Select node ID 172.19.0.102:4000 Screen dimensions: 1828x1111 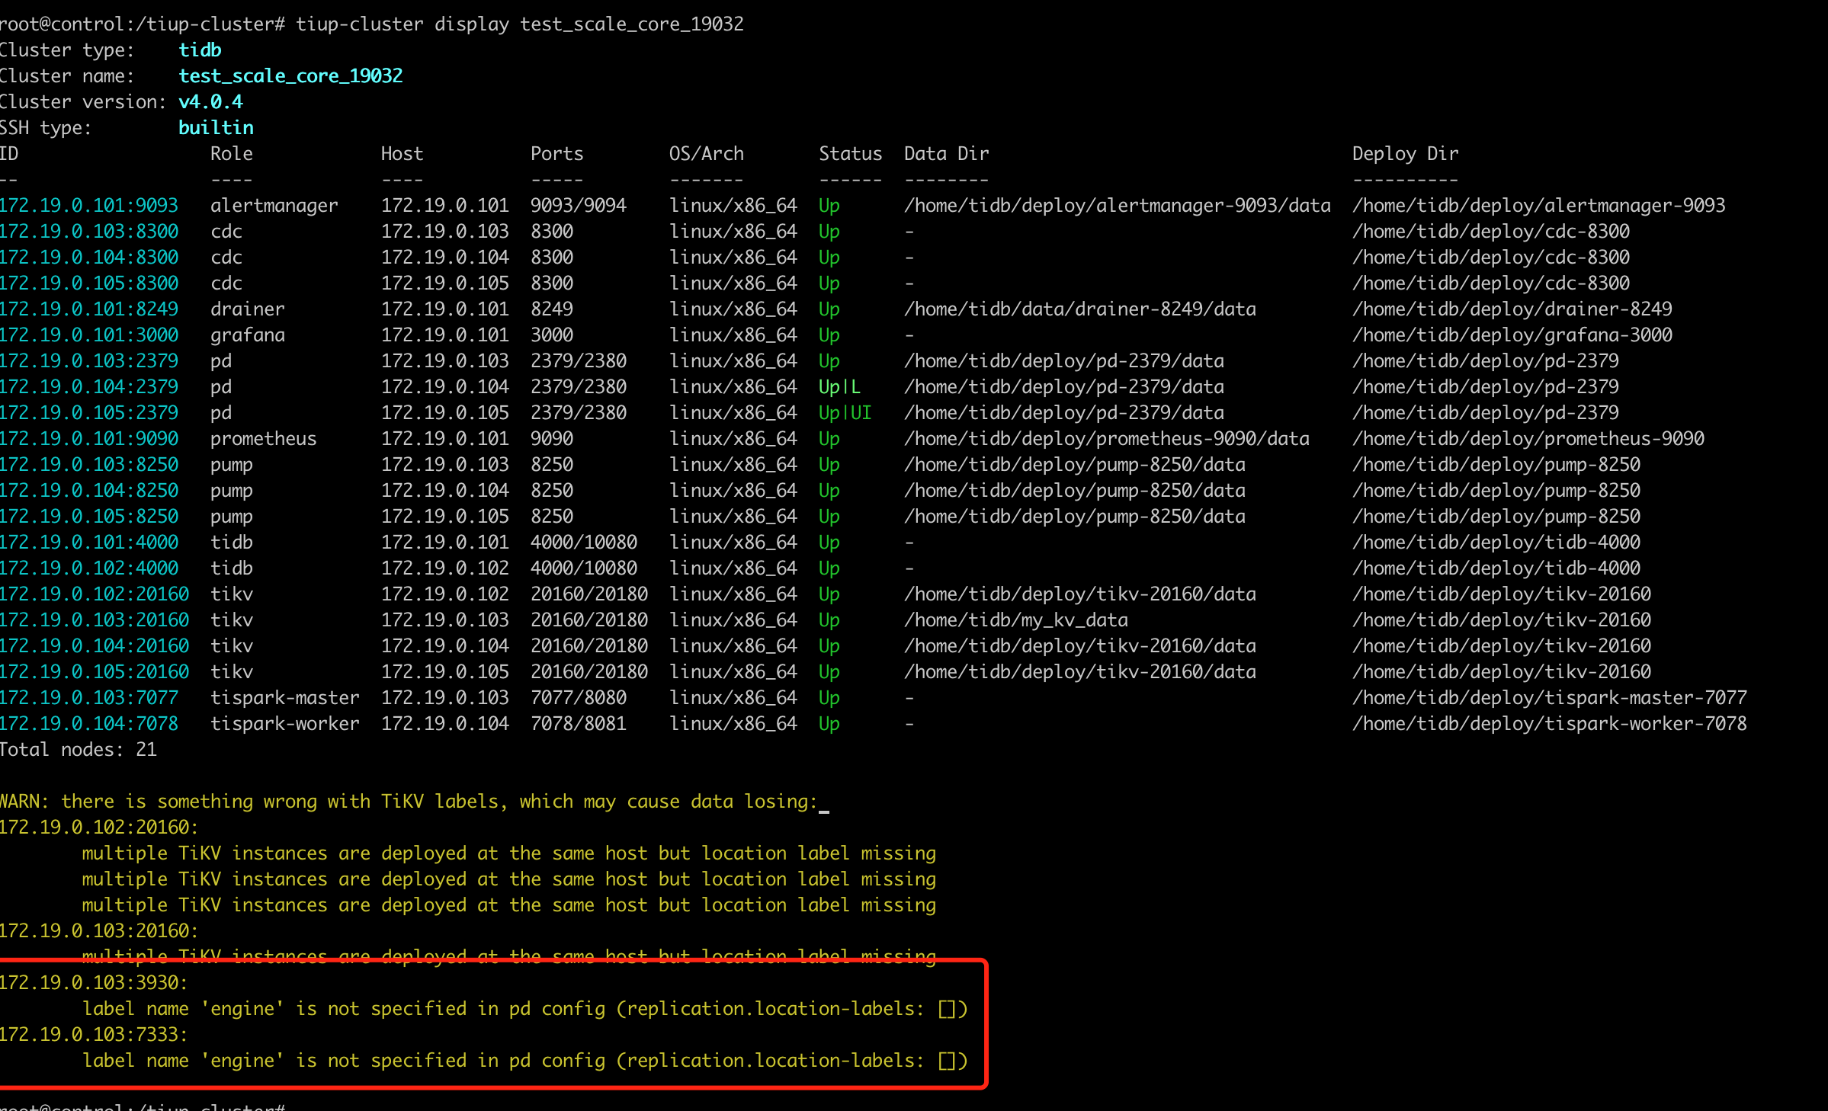click(88, 568)
